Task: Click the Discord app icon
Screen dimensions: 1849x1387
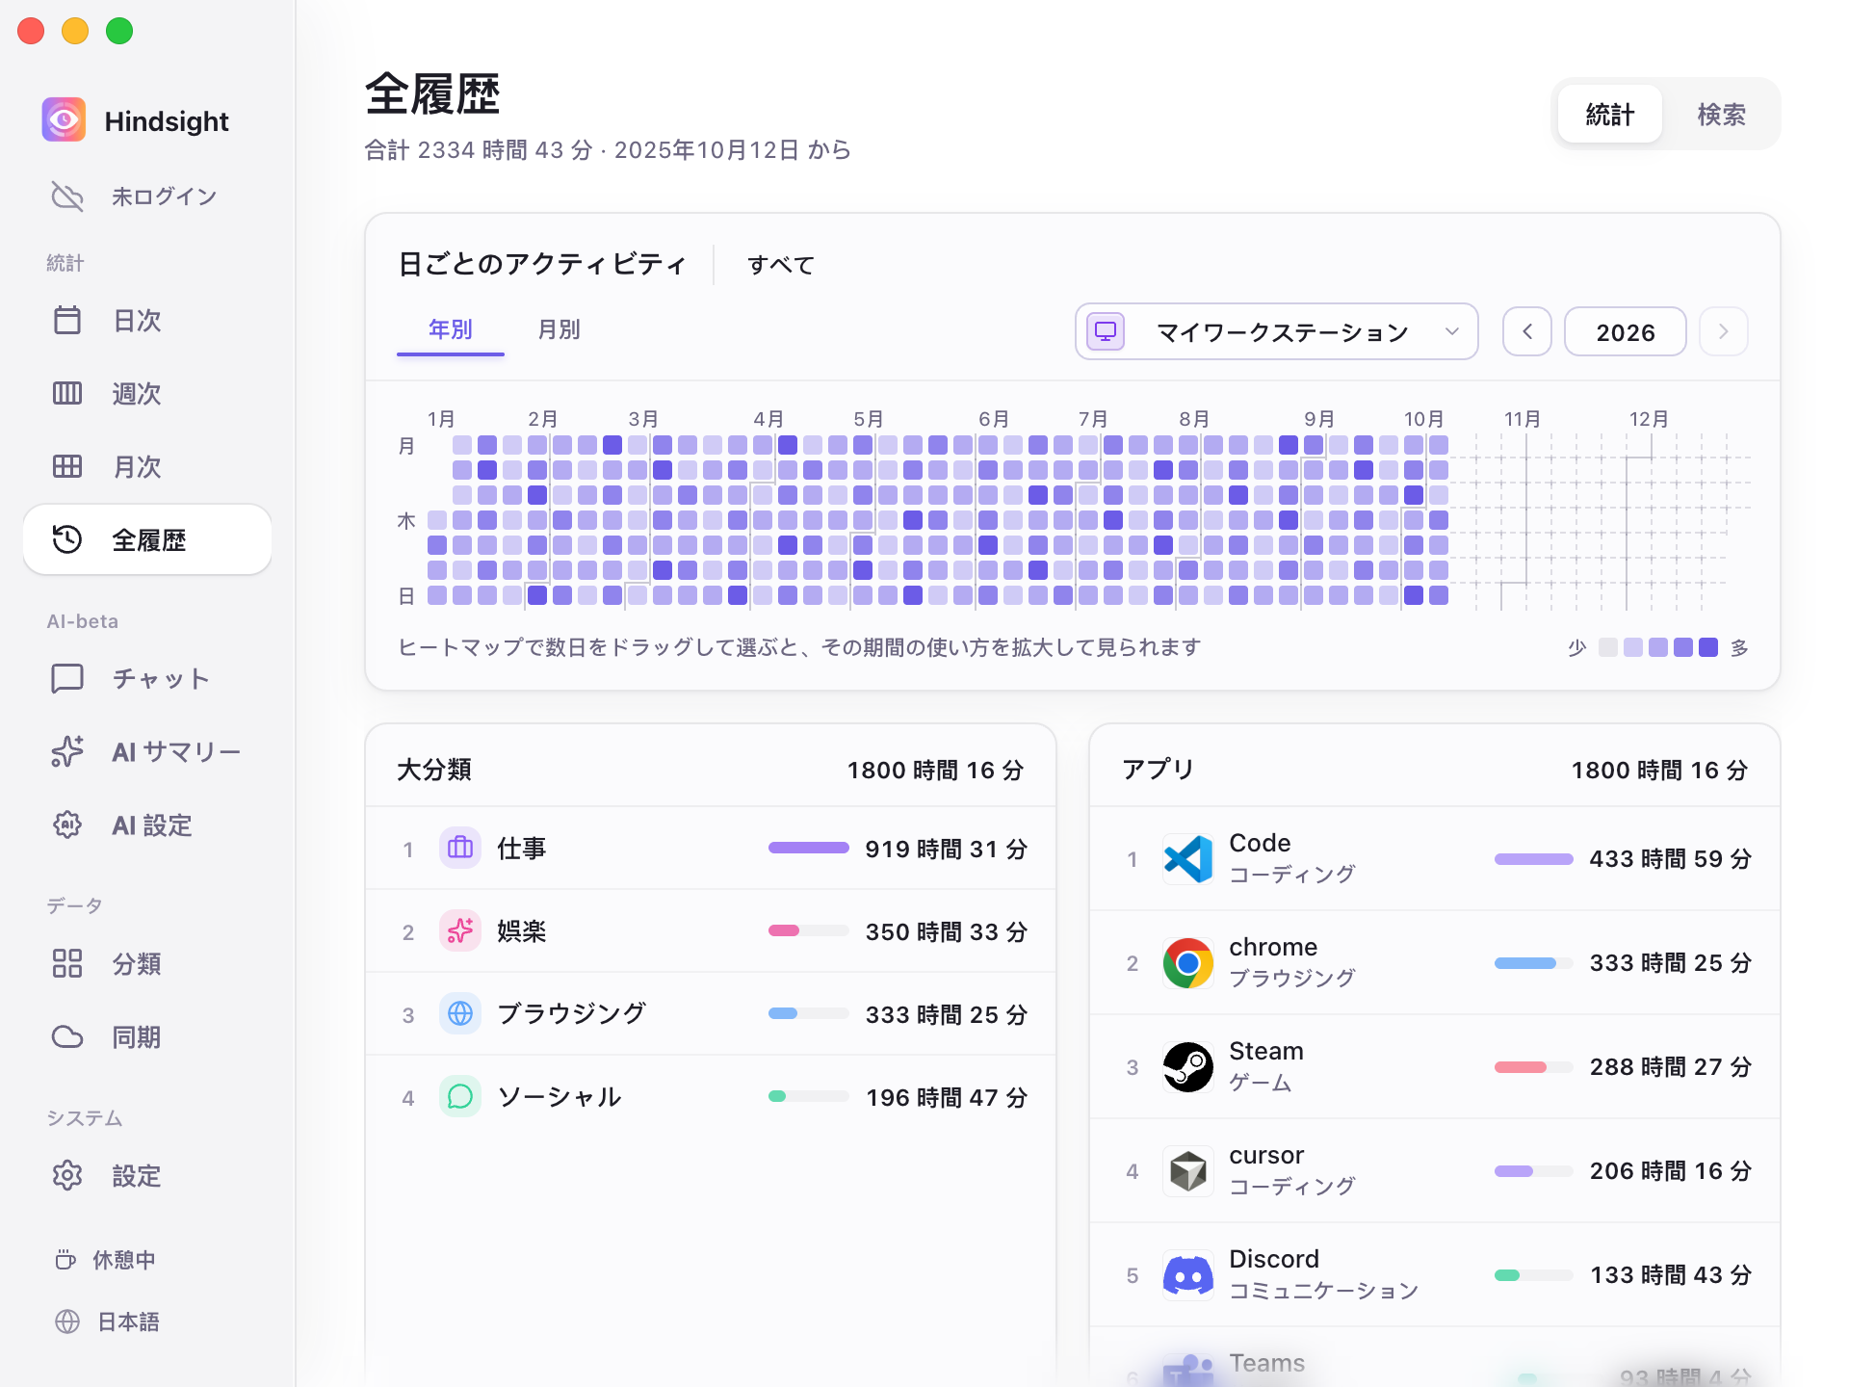Action: click(x=1187, y=1274)
